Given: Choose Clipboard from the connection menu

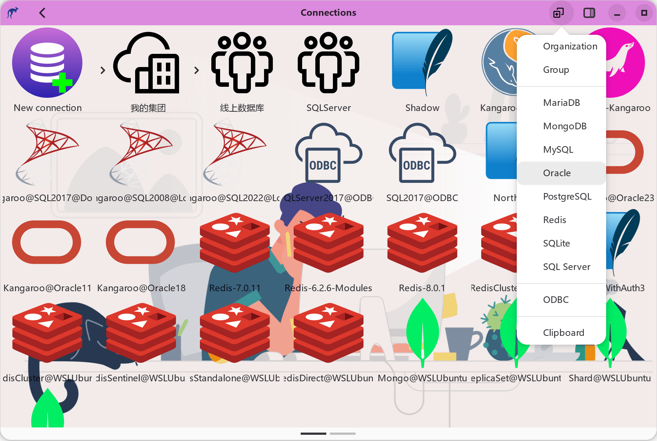Looking at the screenshot, I should 564,333.
